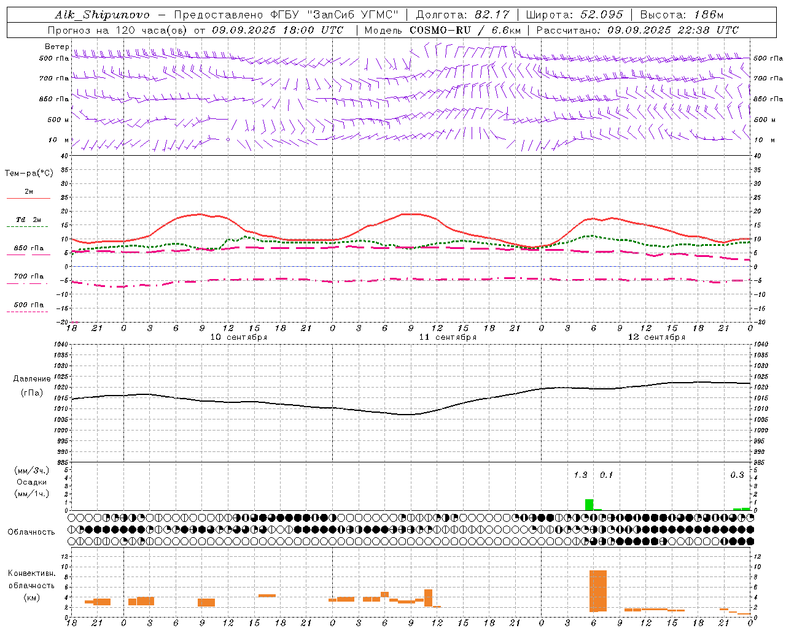This screenshot has height=628, width=786.
Task: Click the (мм/1ч.) precipitation unit label
Action: pos(32,494)
